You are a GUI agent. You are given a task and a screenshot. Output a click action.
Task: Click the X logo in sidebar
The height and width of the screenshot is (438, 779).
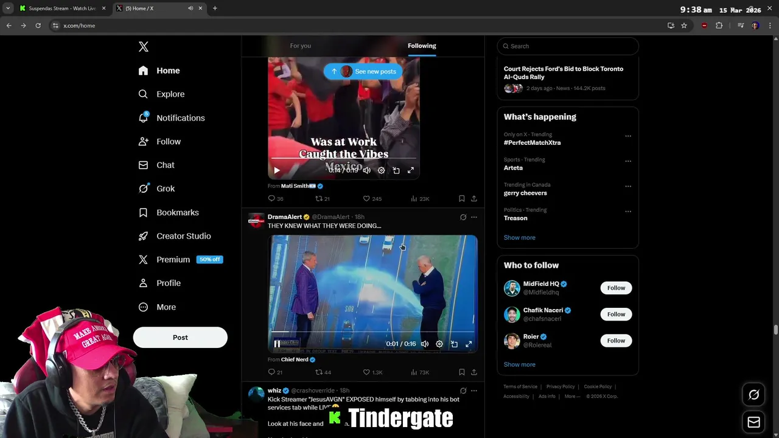[143, 47]
